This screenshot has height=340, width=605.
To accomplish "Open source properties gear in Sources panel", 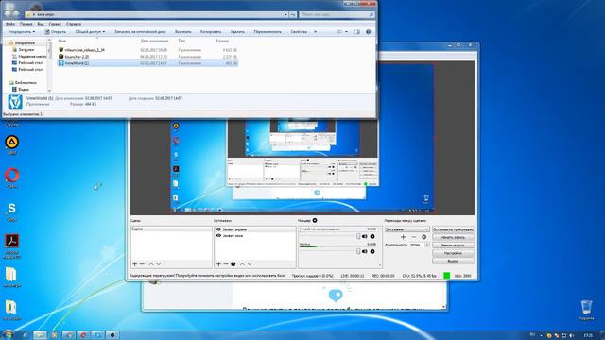I will pos(233,264).
